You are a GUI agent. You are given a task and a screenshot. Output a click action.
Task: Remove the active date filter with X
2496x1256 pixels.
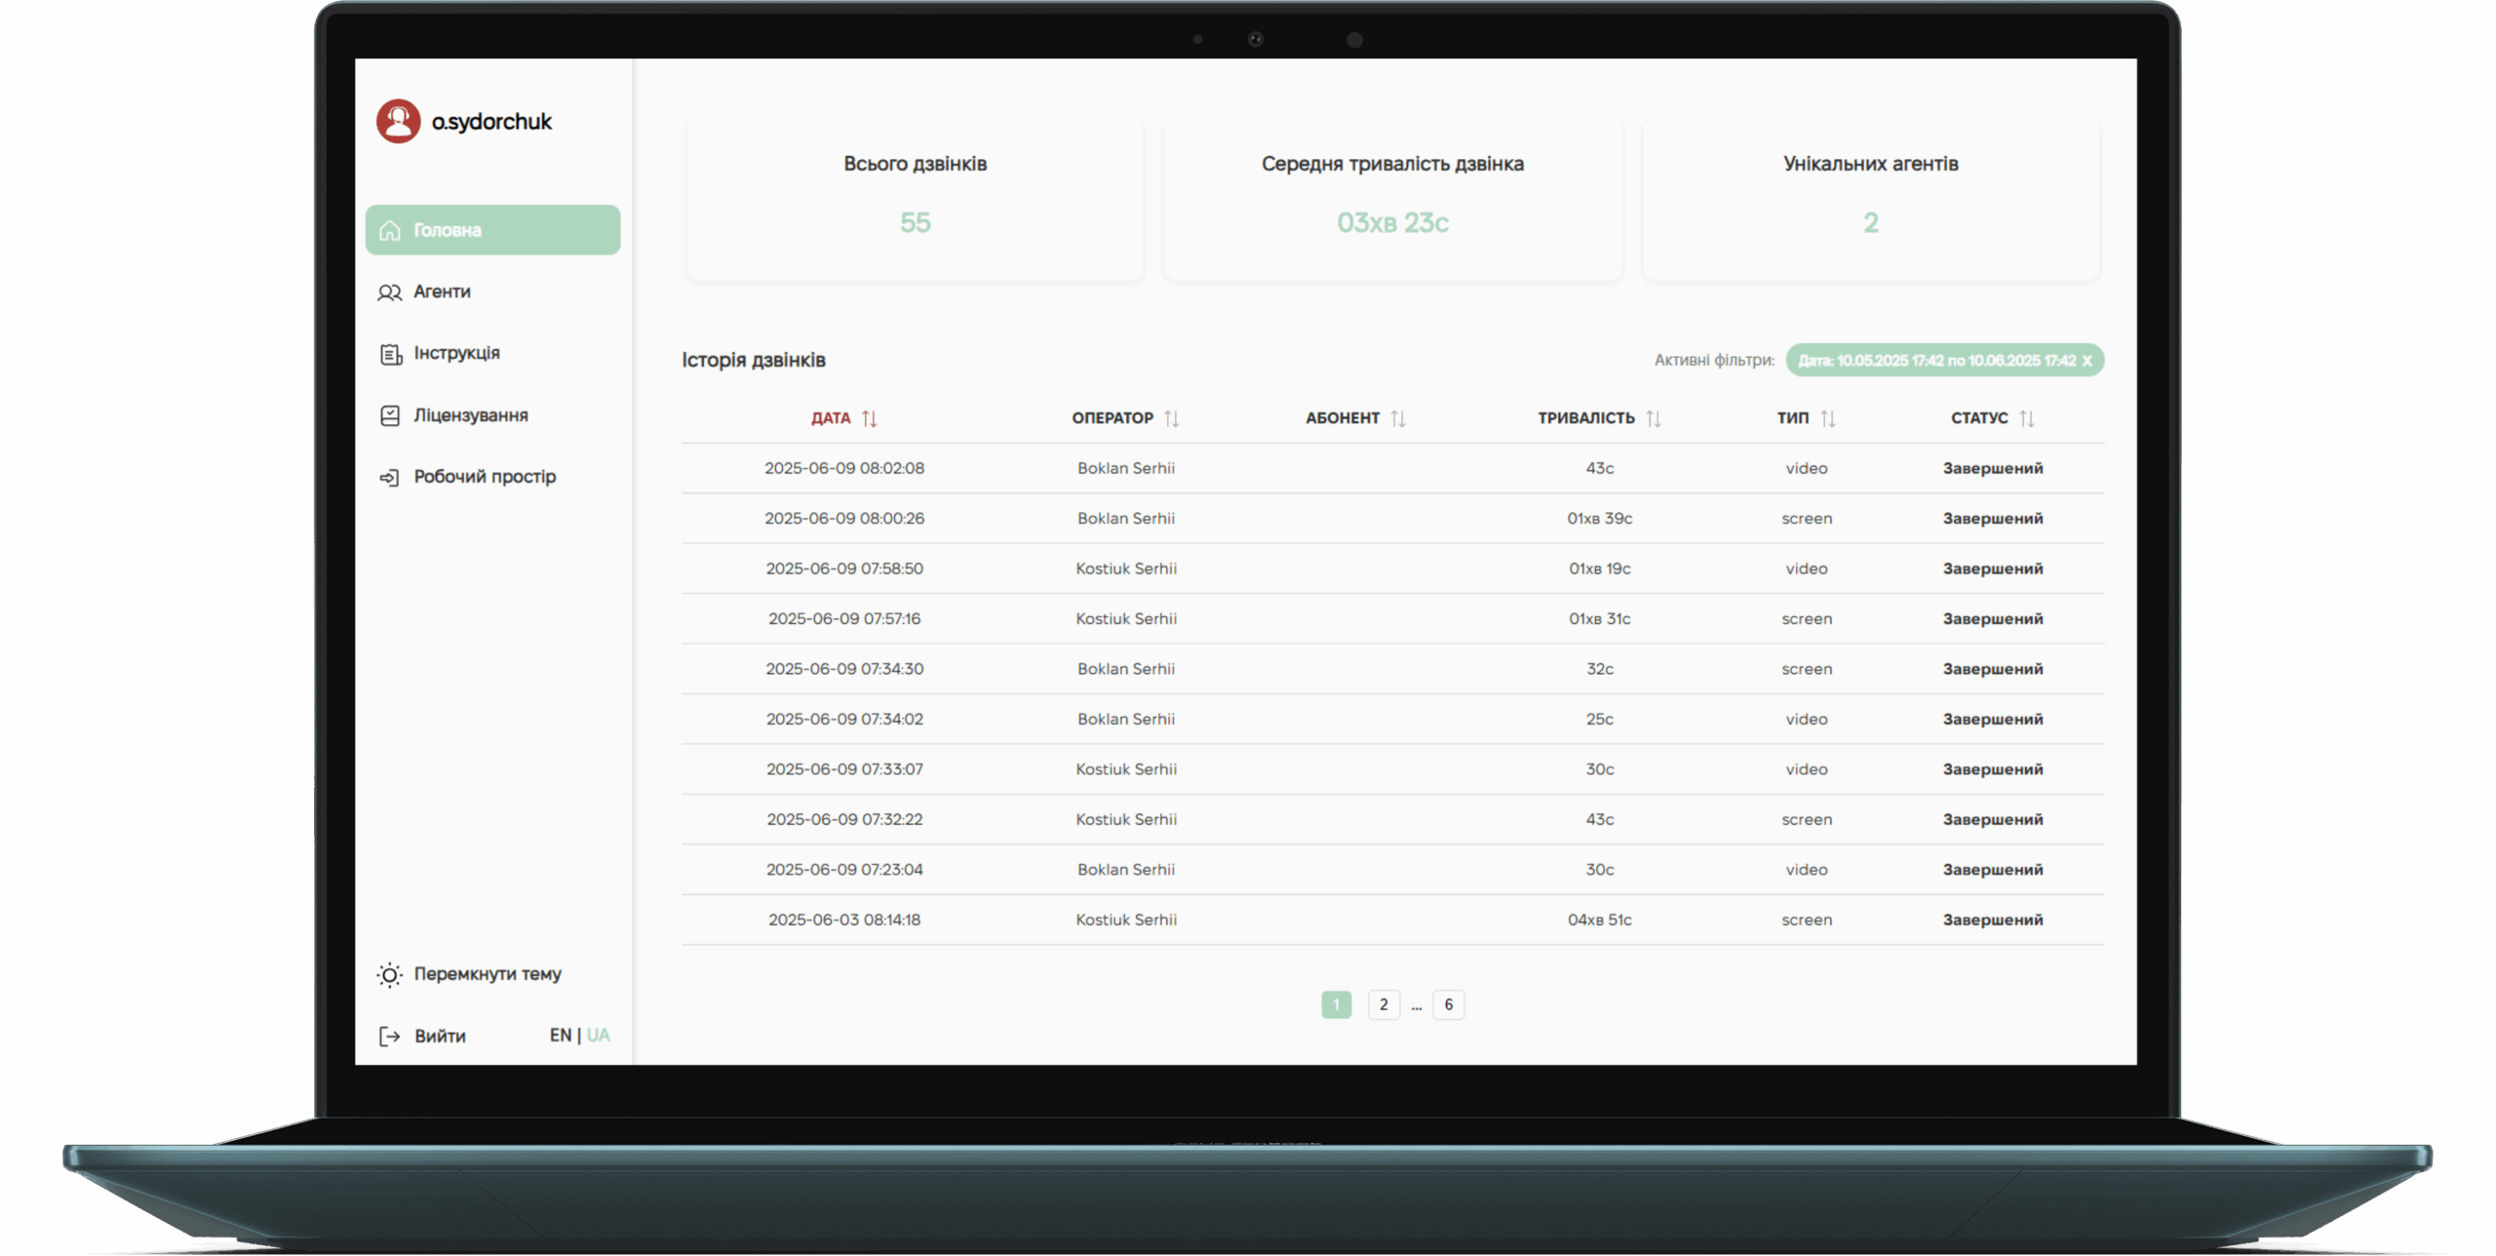click(2086, 361)
